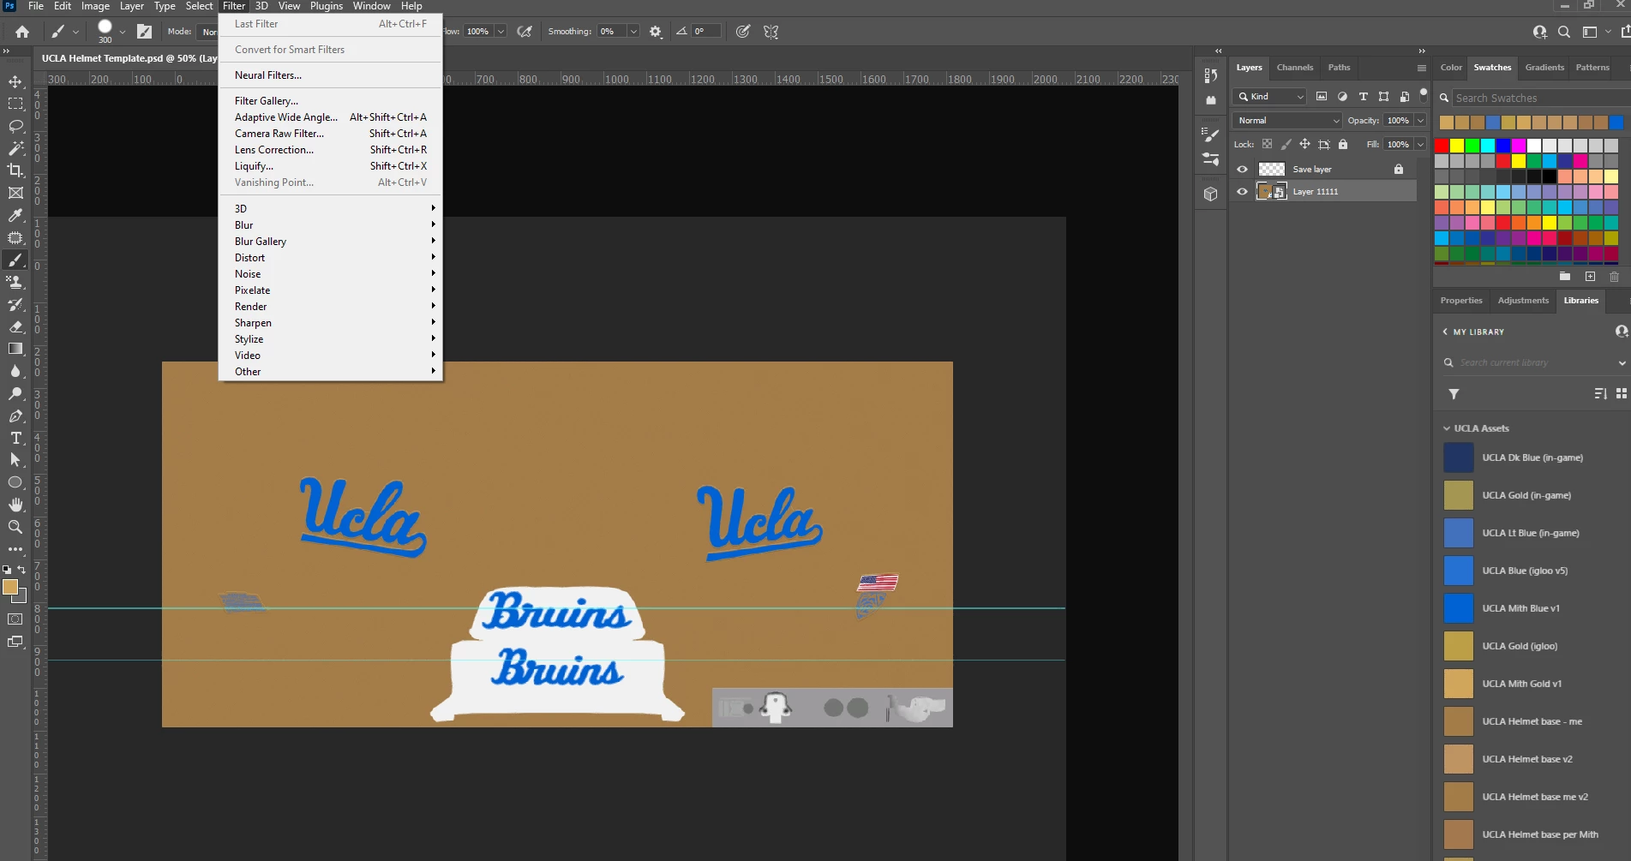
Task: Switch to the Gradients tab
Action: 1544,68
